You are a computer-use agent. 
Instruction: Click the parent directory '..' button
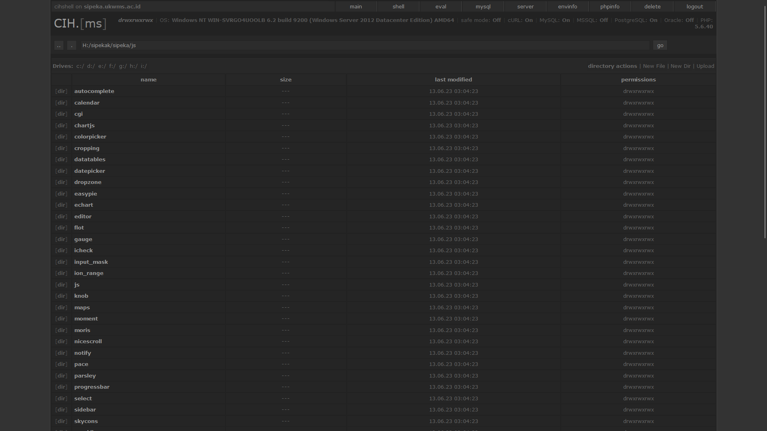(59, 45)
